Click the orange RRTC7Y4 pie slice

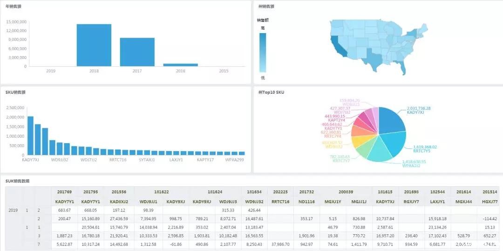[x=360, y=131]
